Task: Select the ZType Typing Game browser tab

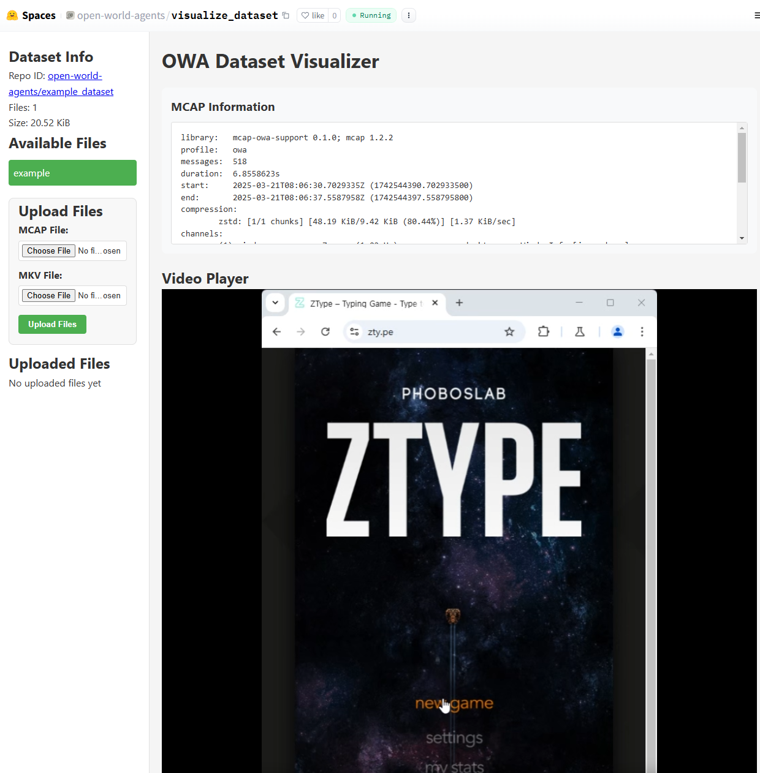Action: coord(366,303)
